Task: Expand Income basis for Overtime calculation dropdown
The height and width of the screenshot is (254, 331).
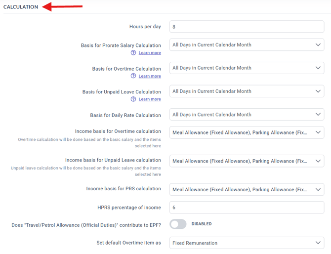Action: coord(247,132)
